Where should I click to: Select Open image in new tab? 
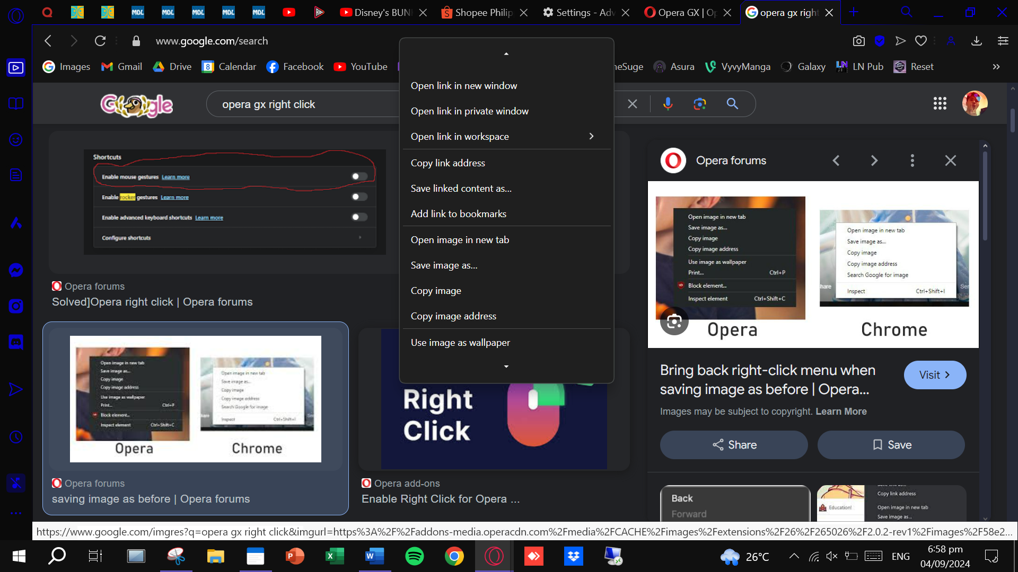506,240
